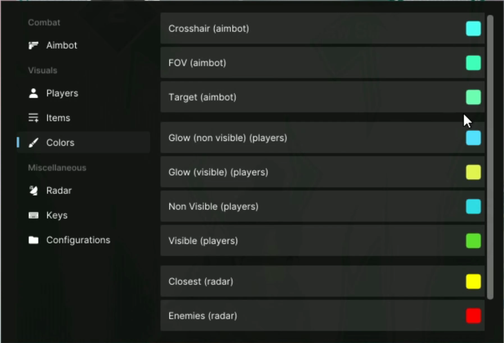Edit Glow (non visible) players color swatch
504x343 pixels.
click(x=474, y=138)
